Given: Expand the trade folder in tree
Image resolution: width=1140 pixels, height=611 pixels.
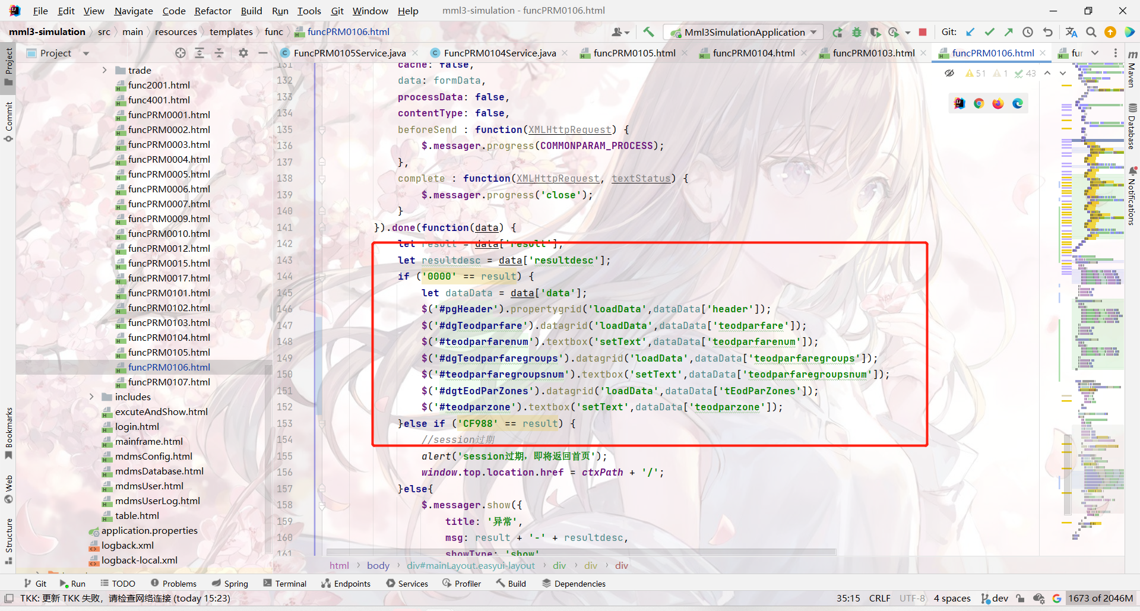Looking at the screenshot, I should [x=104, y=70].
